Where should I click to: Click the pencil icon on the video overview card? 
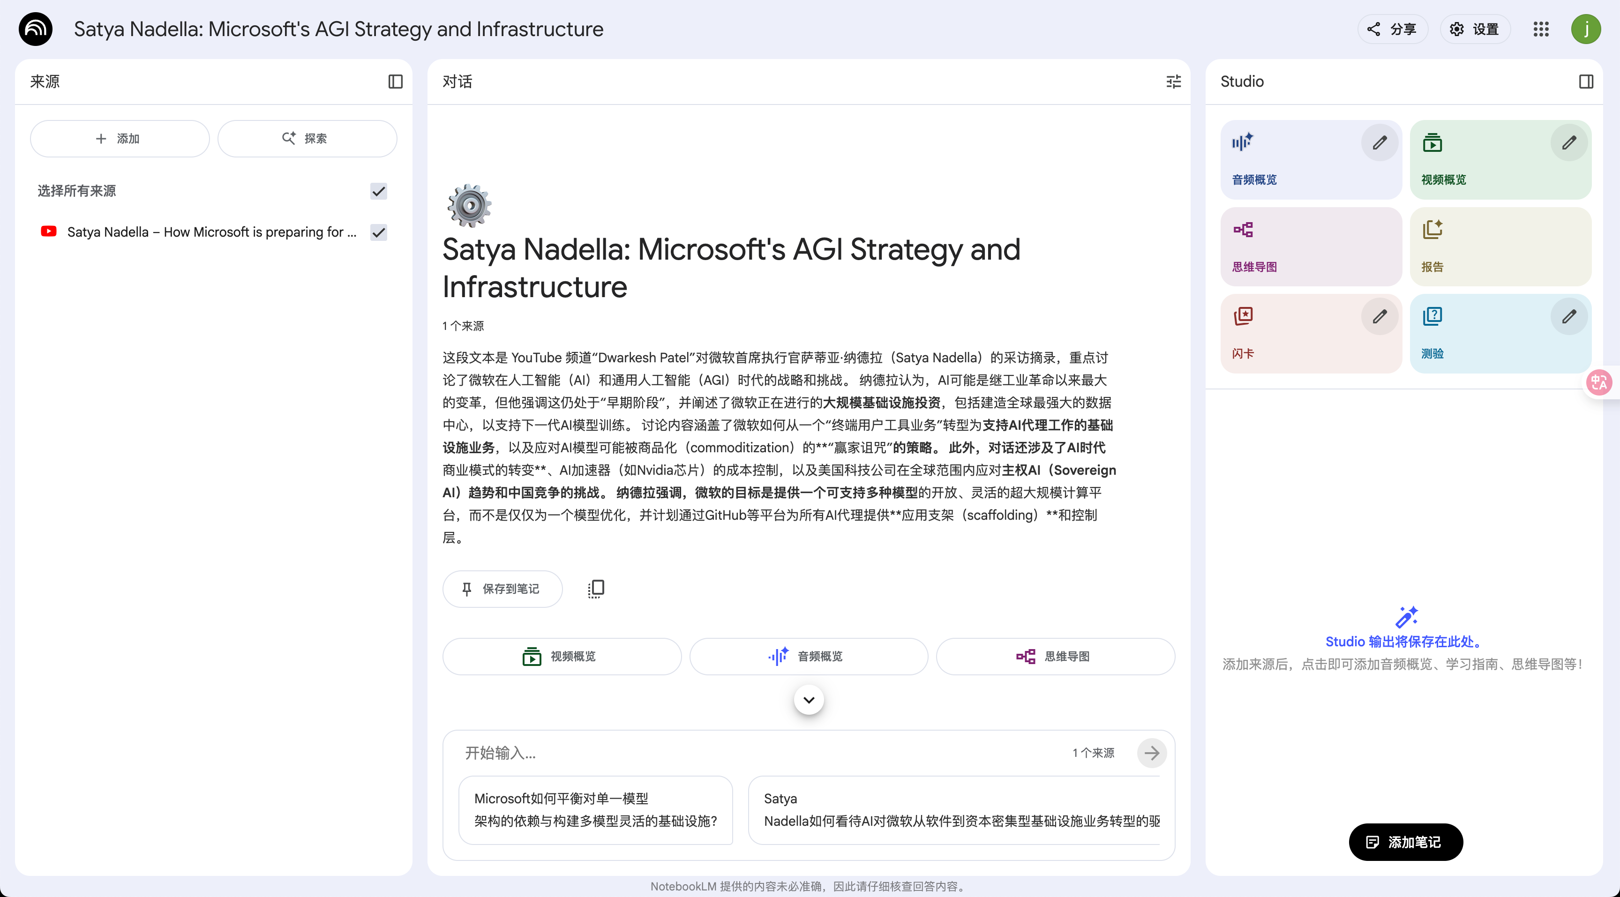tap(1568, 142)
